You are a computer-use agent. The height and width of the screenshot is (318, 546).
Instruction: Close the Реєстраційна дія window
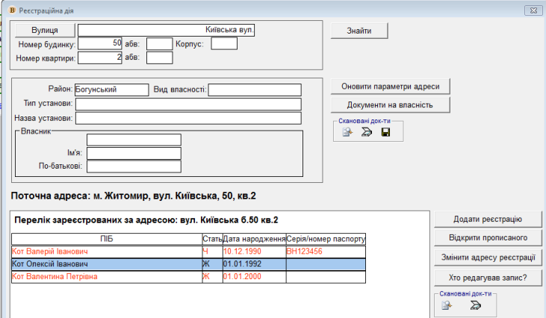tap(531, 10)
